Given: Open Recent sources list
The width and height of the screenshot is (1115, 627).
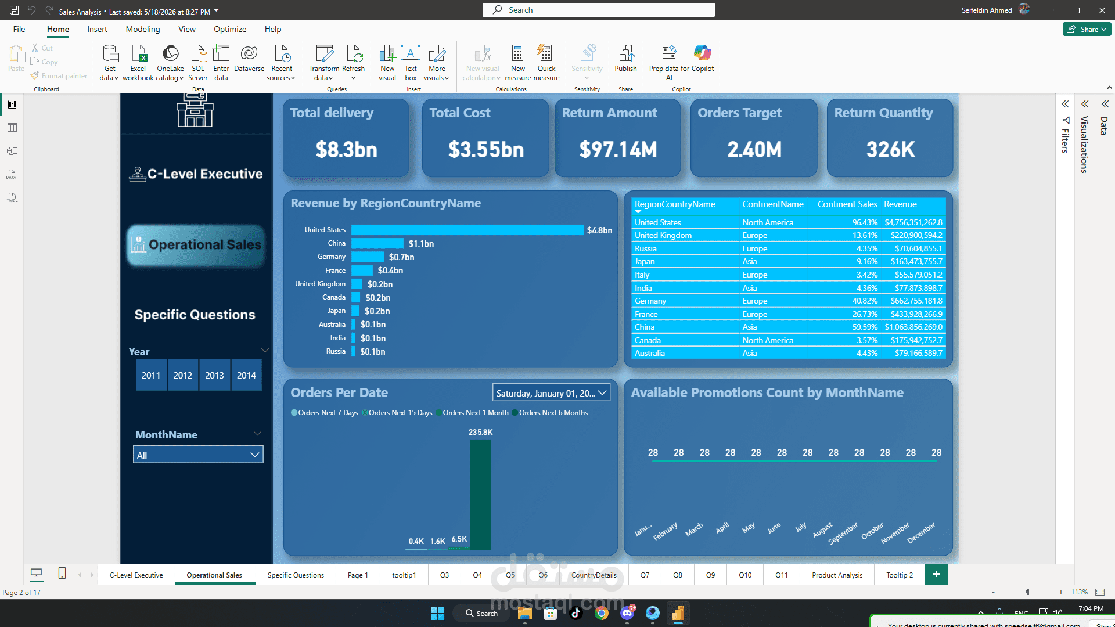Looking at the screenshot, I should [x=282, y=63].
